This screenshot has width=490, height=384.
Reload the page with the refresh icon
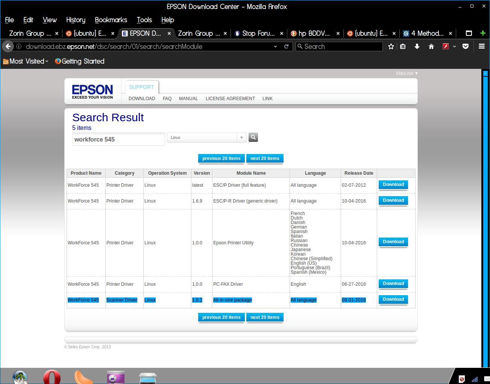[286, 46]
